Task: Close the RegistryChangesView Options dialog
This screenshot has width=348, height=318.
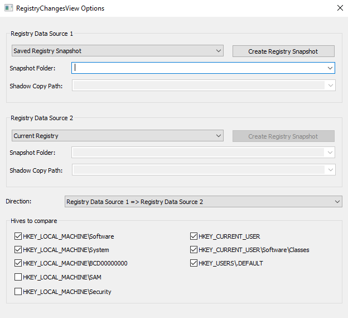Action: [x=340, y=8]
